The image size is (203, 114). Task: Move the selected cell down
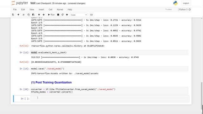[x=44, y=15]
